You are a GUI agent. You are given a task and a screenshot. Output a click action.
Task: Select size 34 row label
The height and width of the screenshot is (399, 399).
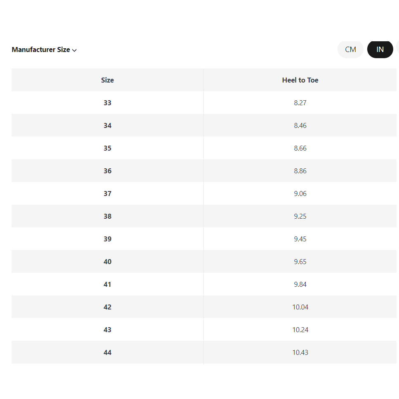click(107, 125)
